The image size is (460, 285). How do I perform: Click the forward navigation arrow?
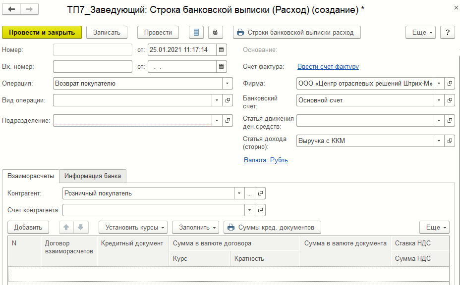pos(29,9)
